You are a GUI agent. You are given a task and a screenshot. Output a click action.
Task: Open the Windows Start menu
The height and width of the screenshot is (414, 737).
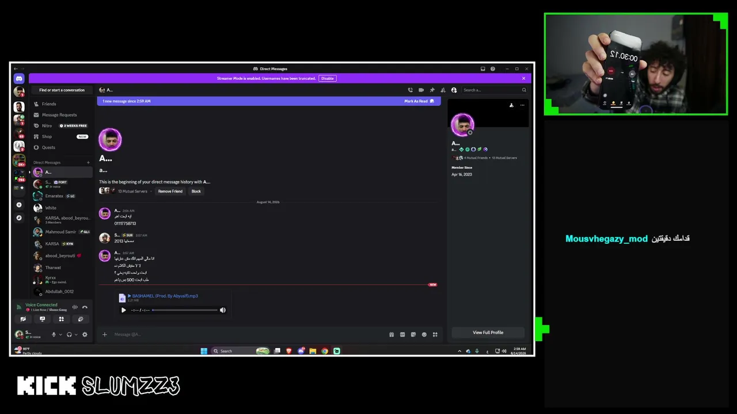(x=204, y=351)
